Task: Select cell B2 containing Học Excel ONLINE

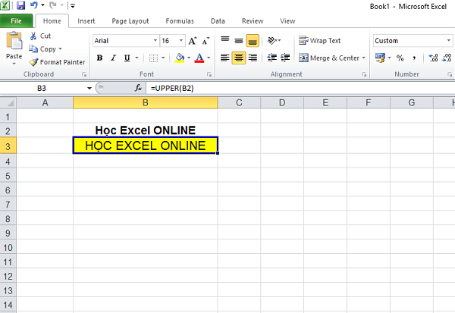Action: coord(145,130)
